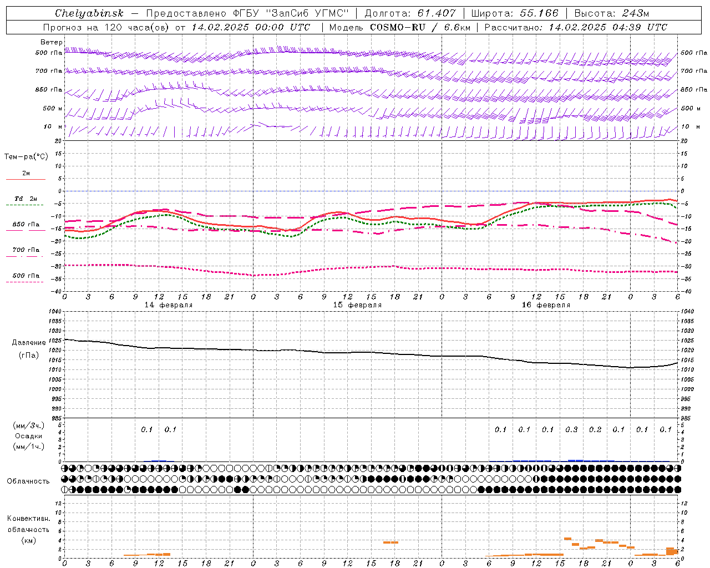Click the "Прогноз на 120 часа(ов)" forecast header

tap(106, 27)
